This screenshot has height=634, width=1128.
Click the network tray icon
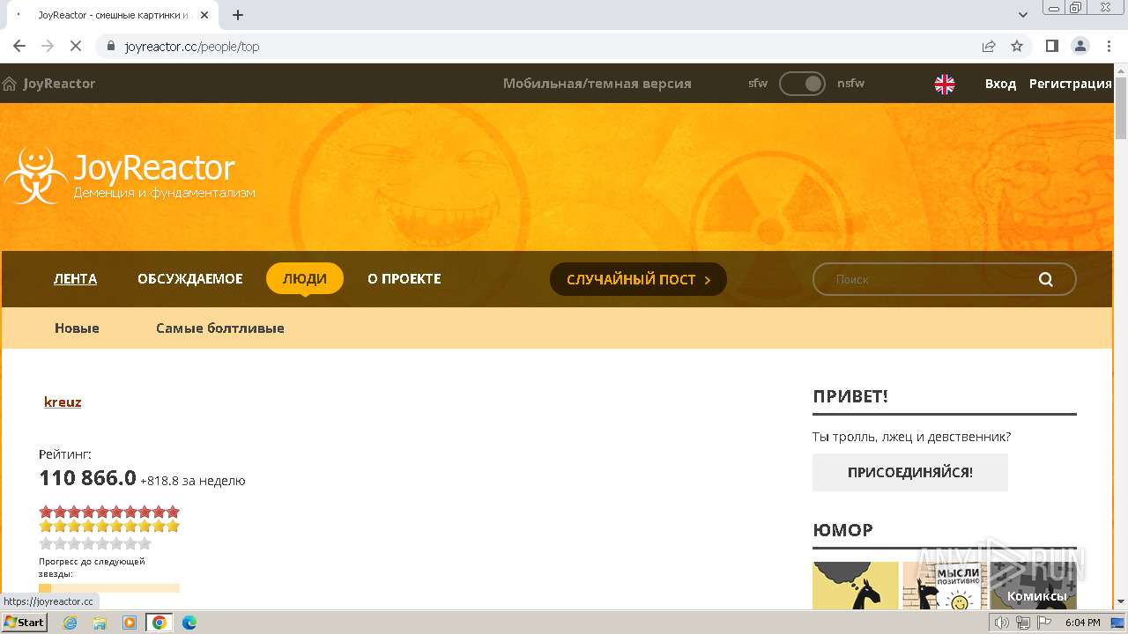1023,623
